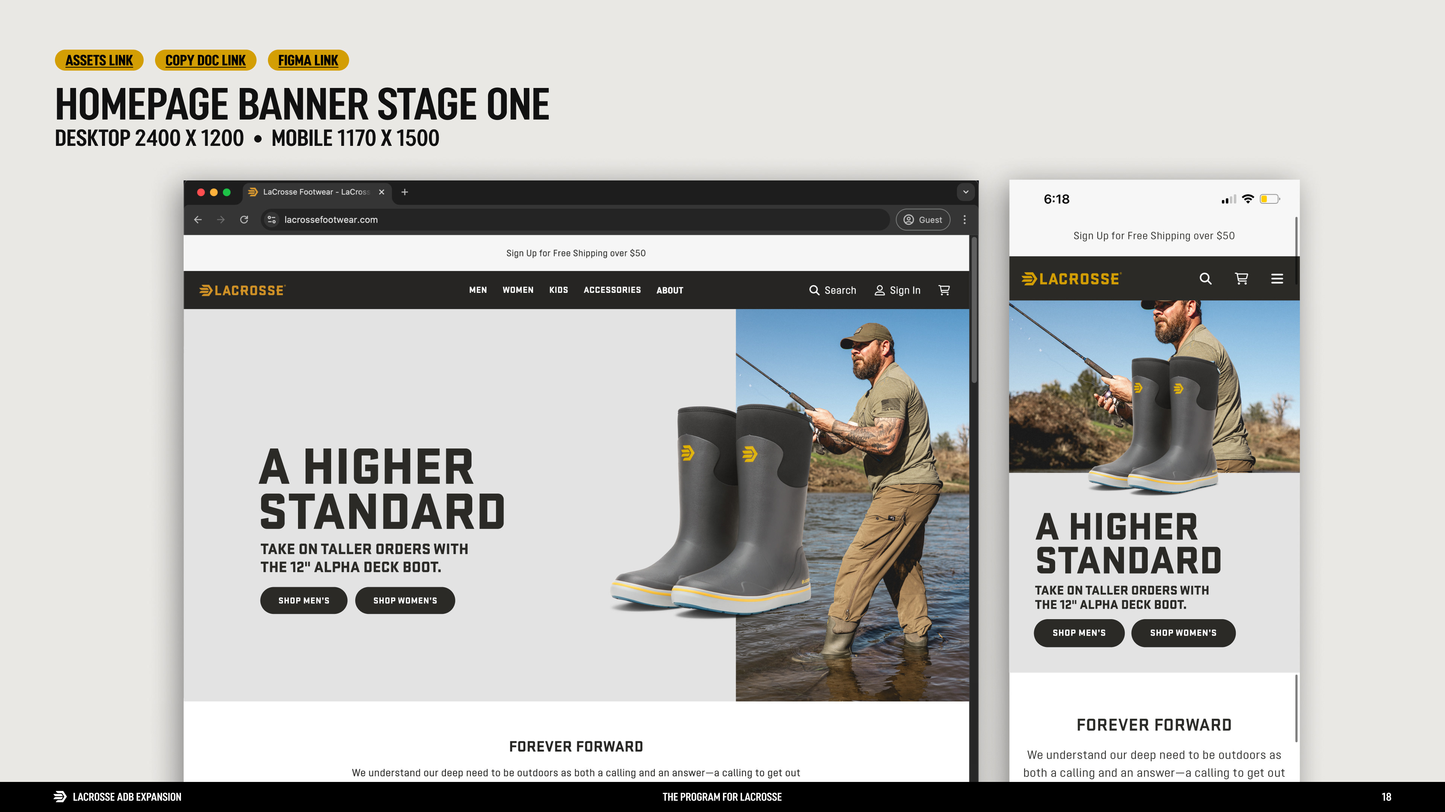The image size is (1445, 812).
Task: Click the site info icon beside URL
Action: coord(271,220)
